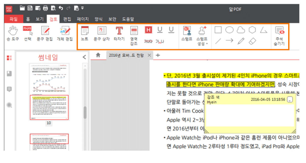The image size is (306, 163).
Task: Click the 알PDF application logo icon
Action: [x=9, y=9]
